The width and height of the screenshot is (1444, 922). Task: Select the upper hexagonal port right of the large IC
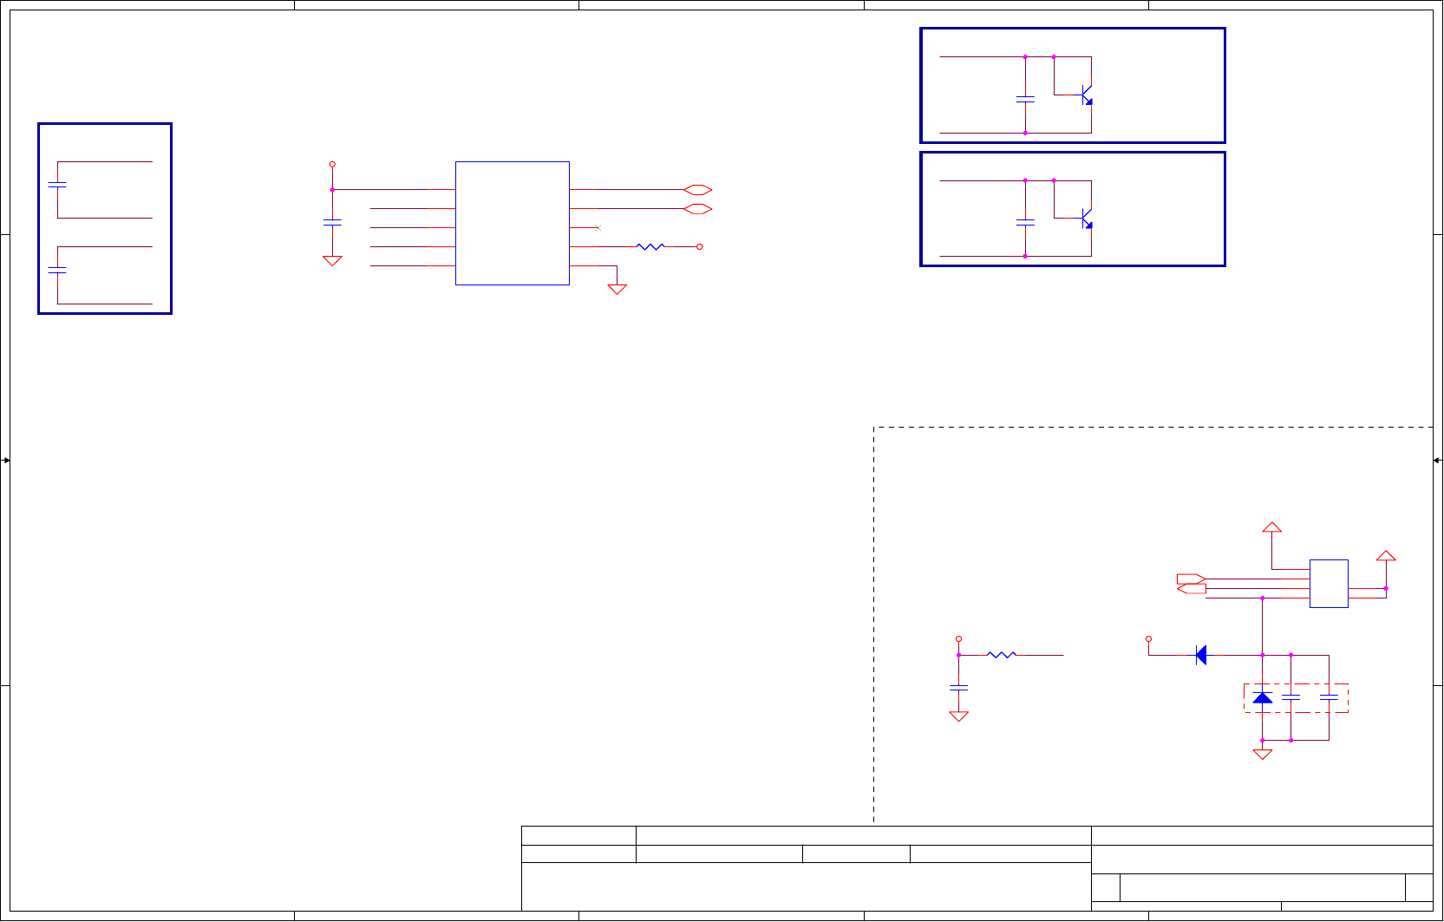(x=698, y=190)
